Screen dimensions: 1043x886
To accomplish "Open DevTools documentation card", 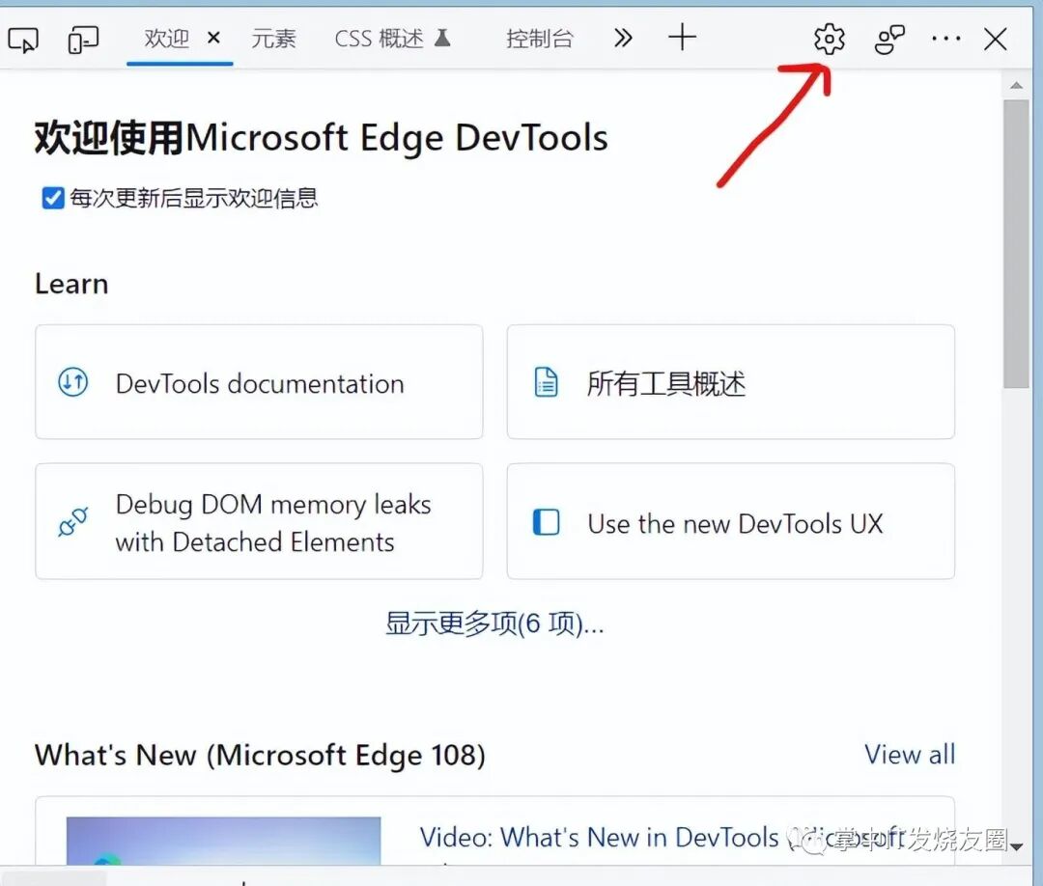I will point(259,382).
